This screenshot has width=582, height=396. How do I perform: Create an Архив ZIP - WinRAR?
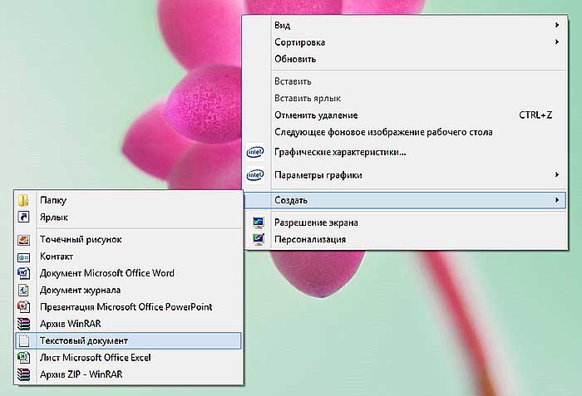click(x=128, y=374)
